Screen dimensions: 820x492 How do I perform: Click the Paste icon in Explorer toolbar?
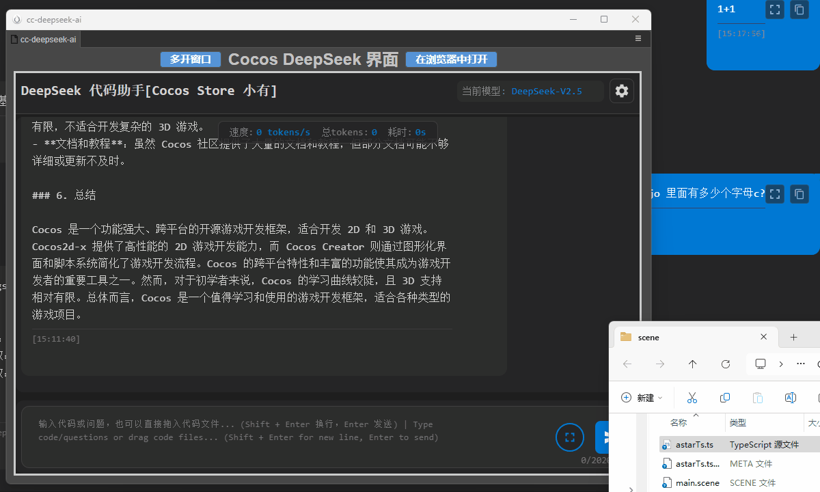pos(757,398)
